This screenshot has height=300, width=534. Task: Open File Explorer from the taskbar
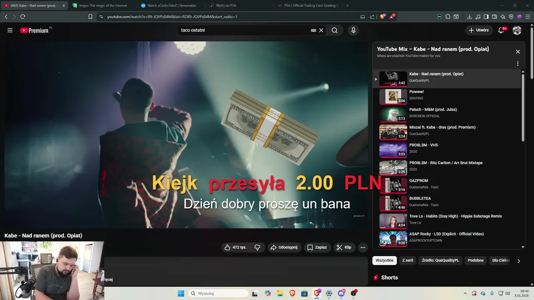280,293
